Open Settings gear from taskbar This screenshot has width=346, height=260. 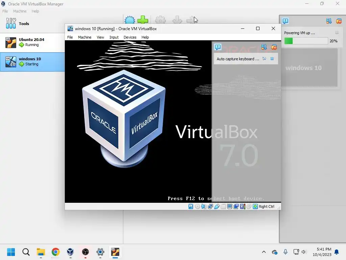coord(100,252)
